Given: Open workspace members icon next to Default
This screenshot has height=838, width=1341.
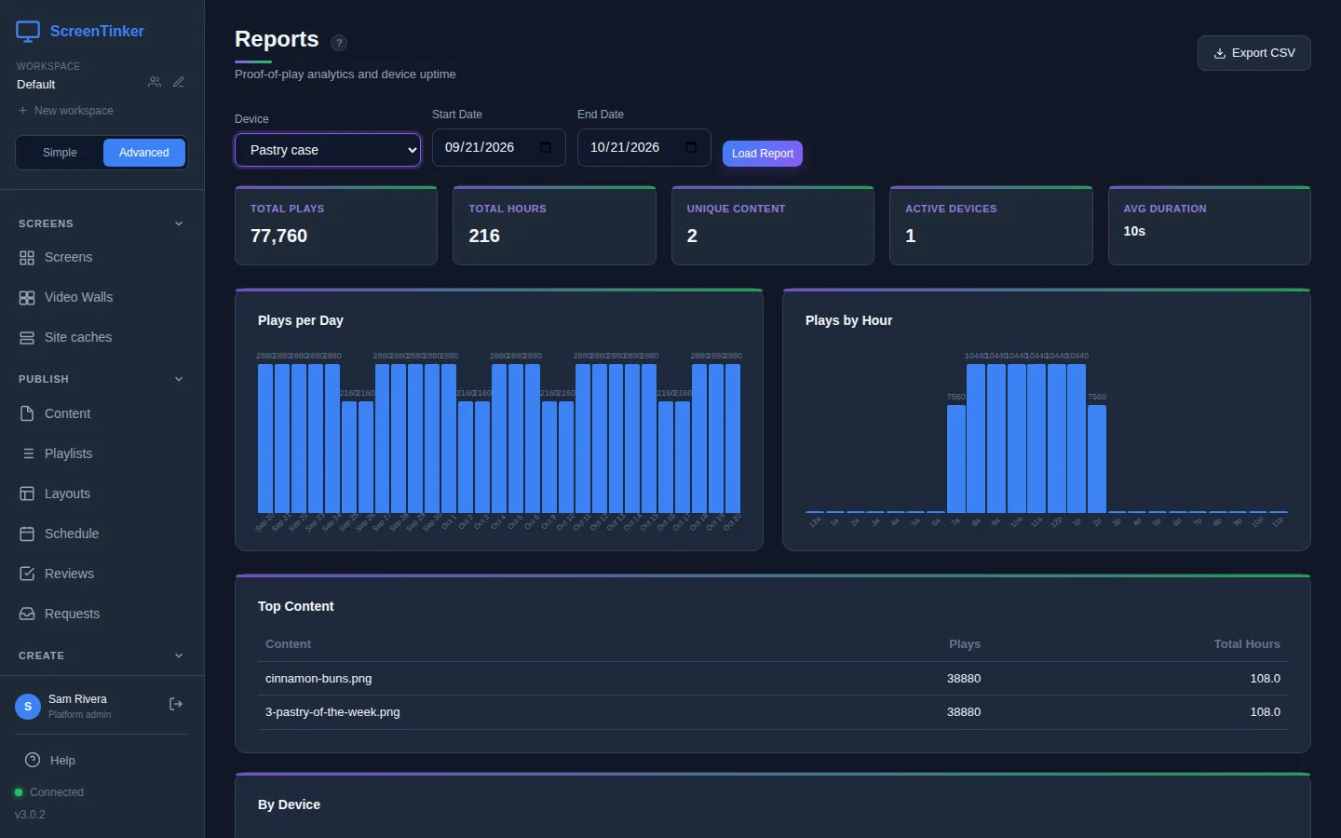Looking at the screenshot, I should point(155,82).
